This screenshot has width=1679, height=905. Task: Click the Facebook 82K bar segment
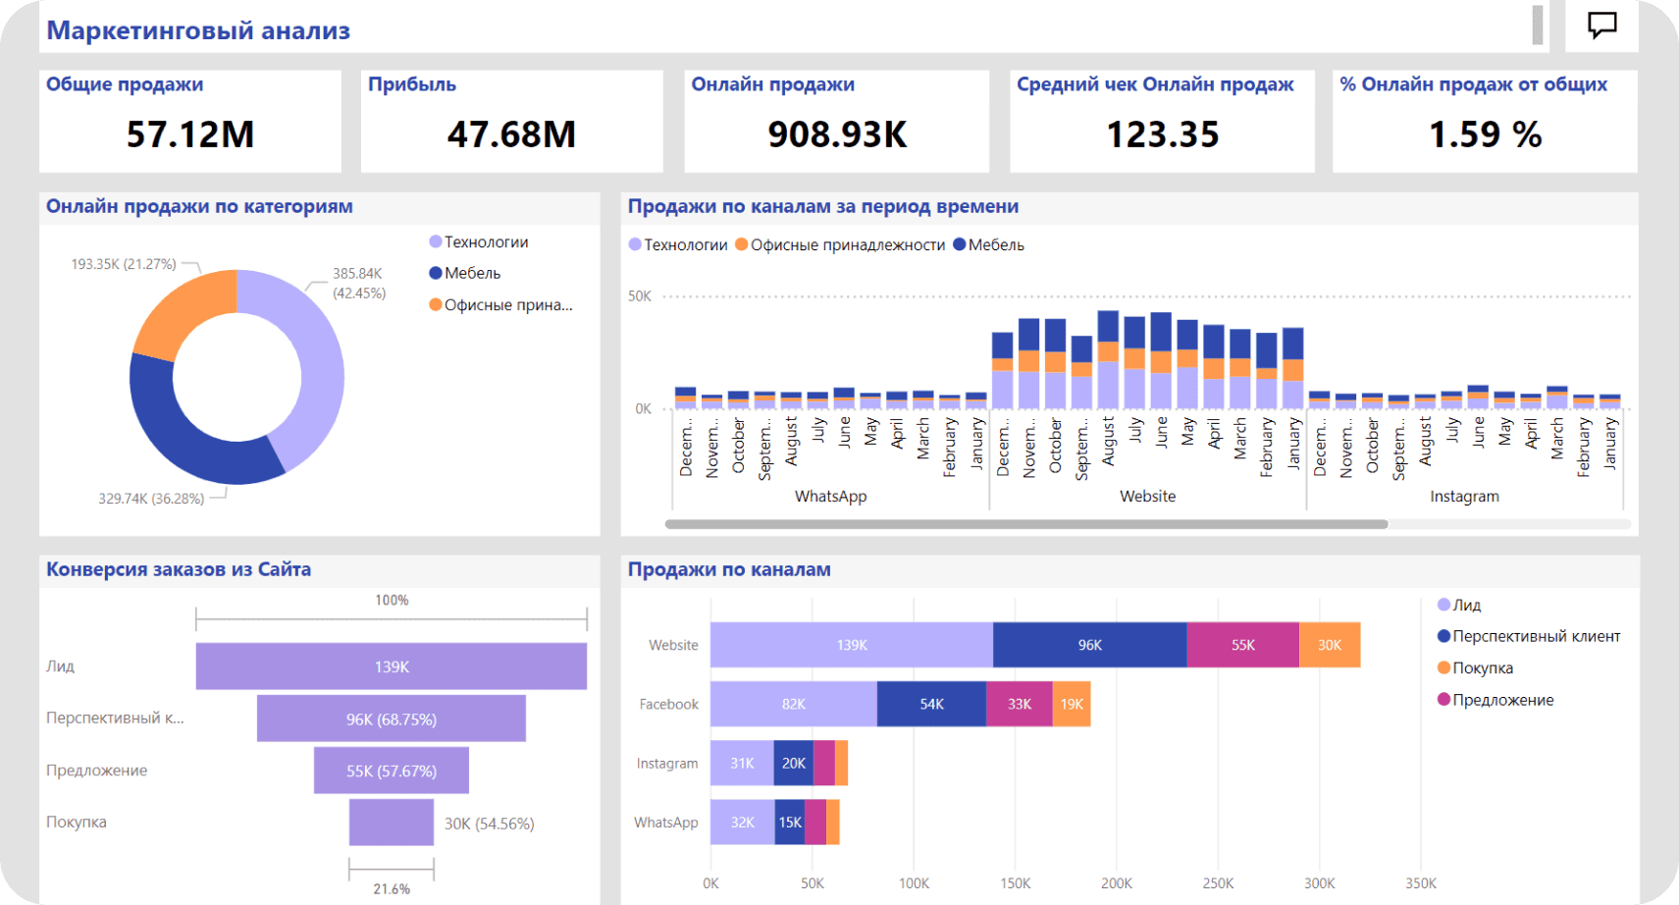pos(793,704)
